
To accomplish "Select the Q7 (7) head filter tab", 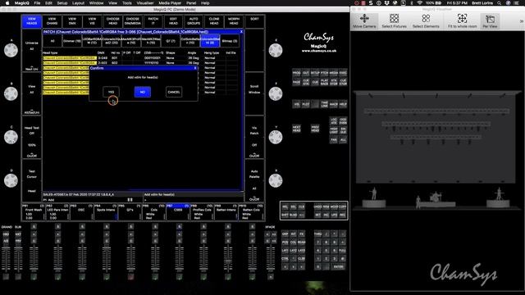I will 171,41.
